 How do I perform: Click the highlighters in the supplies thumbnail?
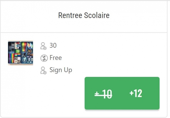coord(24,46)
